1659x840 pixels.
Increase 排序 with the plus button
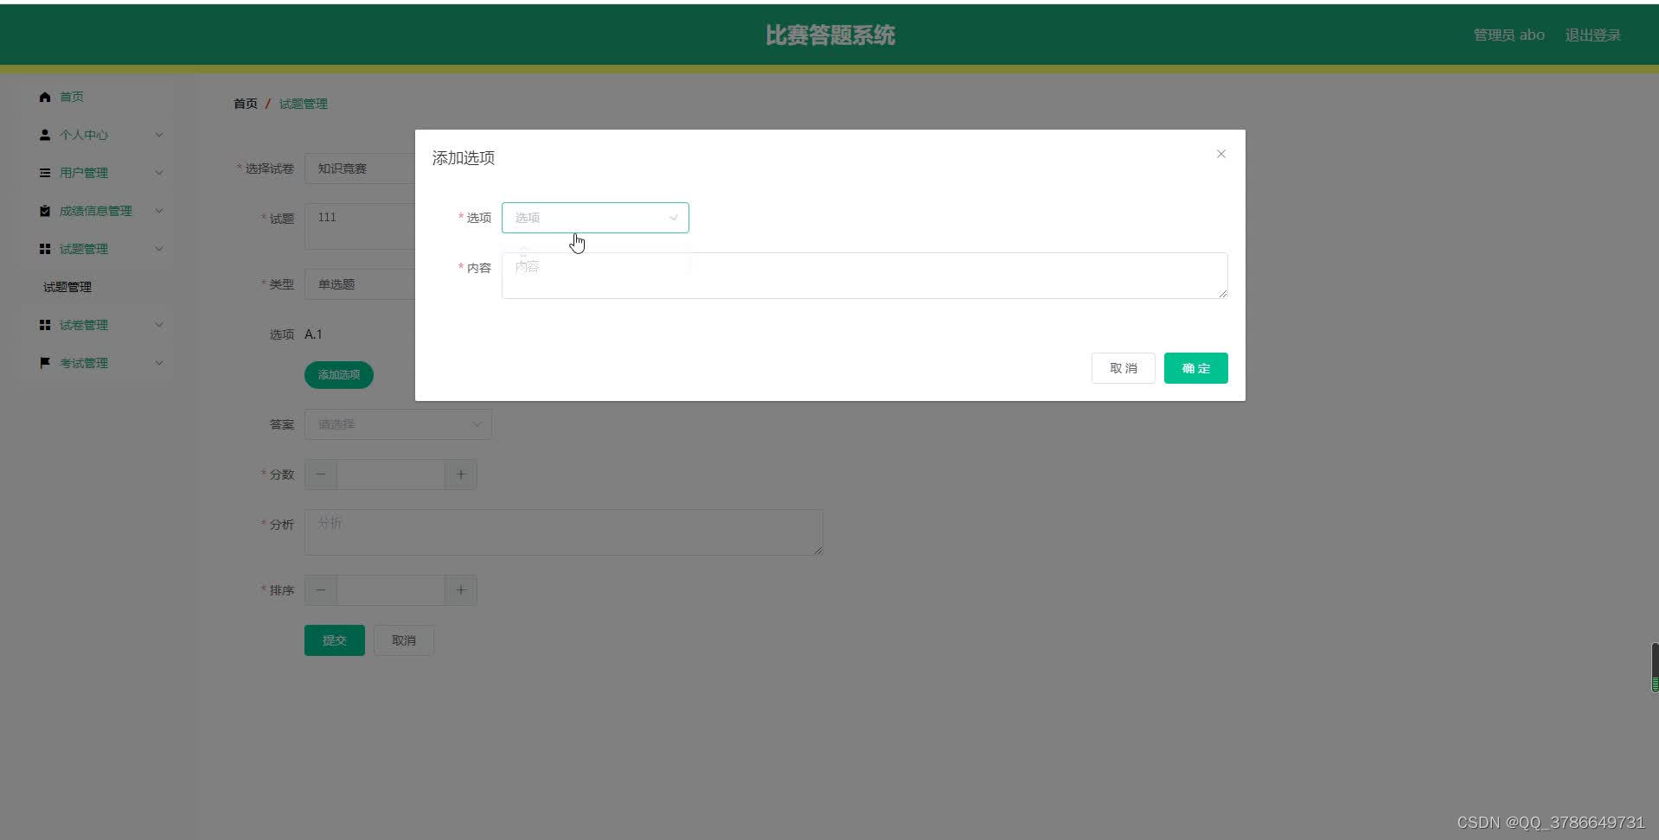461,590
